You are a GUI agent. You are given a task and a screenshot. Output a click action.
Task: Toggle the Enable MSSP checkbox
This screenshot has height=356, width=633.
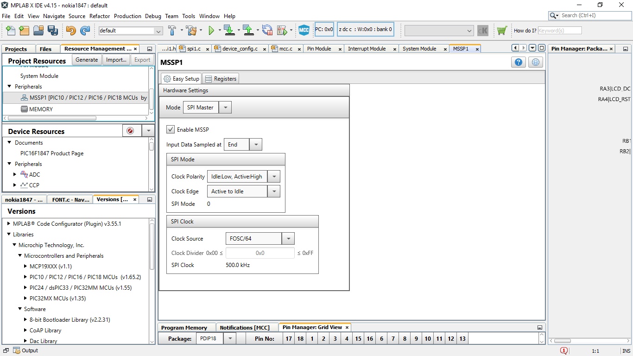pos(171,129)
